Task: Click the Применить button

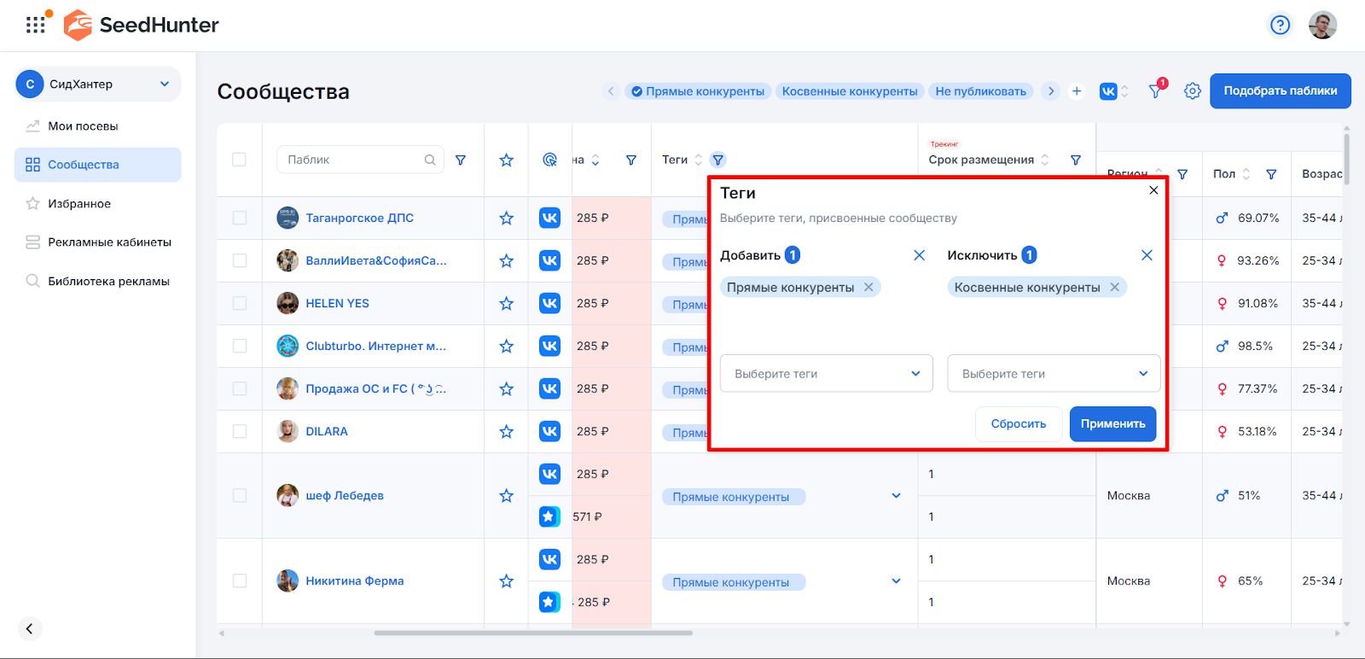Action: [1112, 424]
